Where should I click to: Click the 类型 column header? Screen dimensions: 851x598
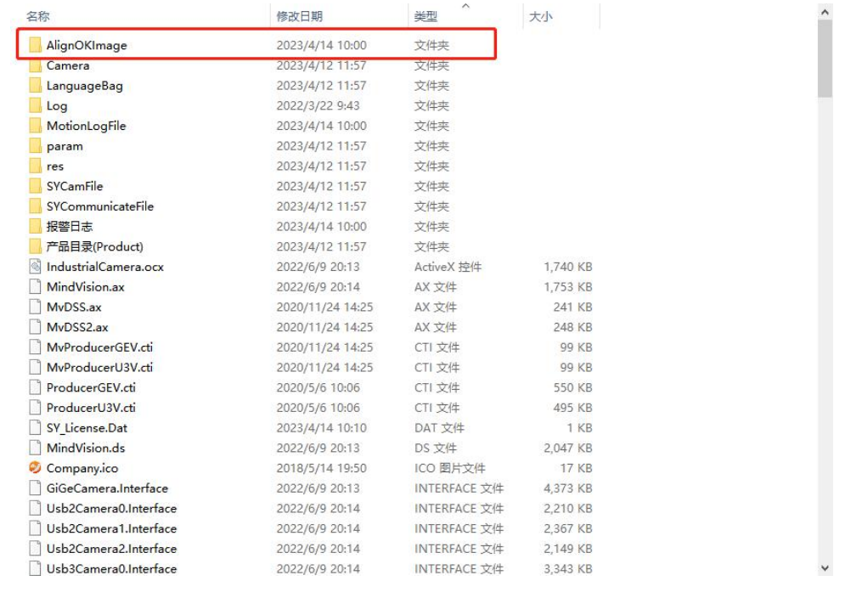[425, 16]
